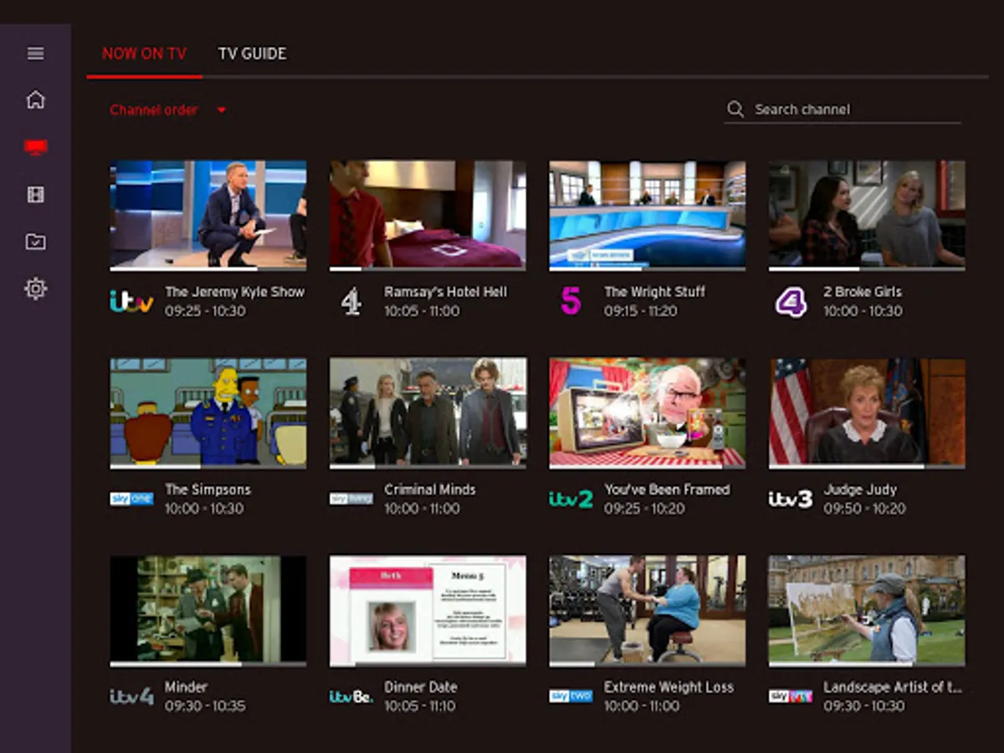
Task: Play Criminal Minds thumbnail
Action: tap(428, 412)
